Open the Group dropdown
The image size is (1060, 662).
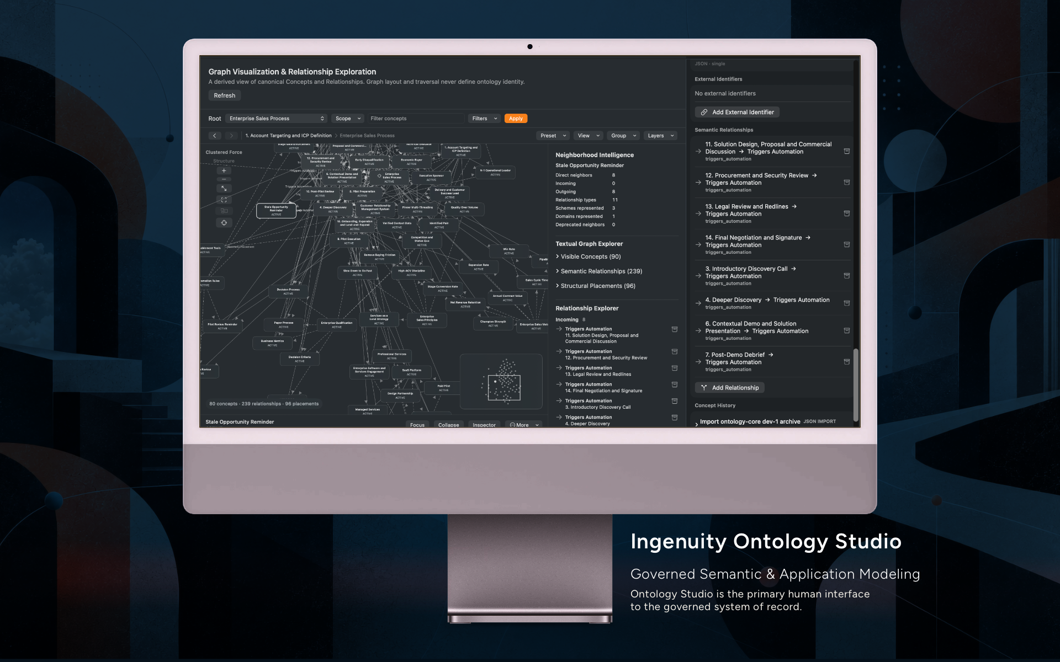coord(623,136)
